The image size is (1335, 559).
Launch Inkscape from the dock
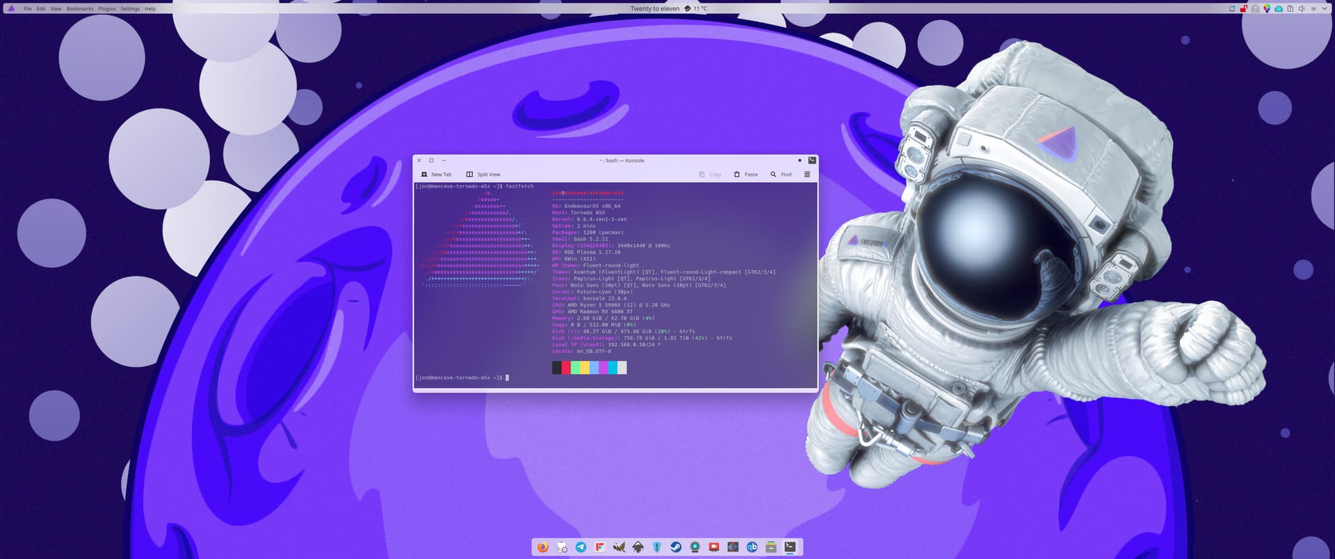[x=638, y=547]
